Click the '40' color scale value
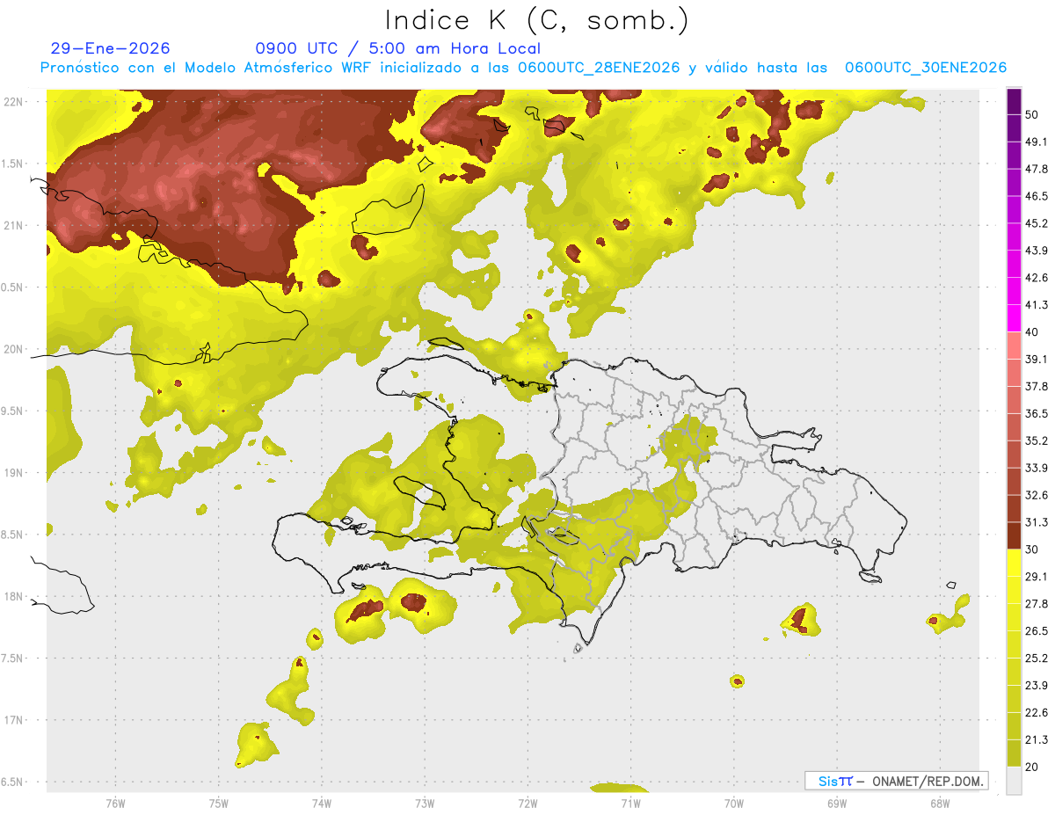 pos(1032,332)
